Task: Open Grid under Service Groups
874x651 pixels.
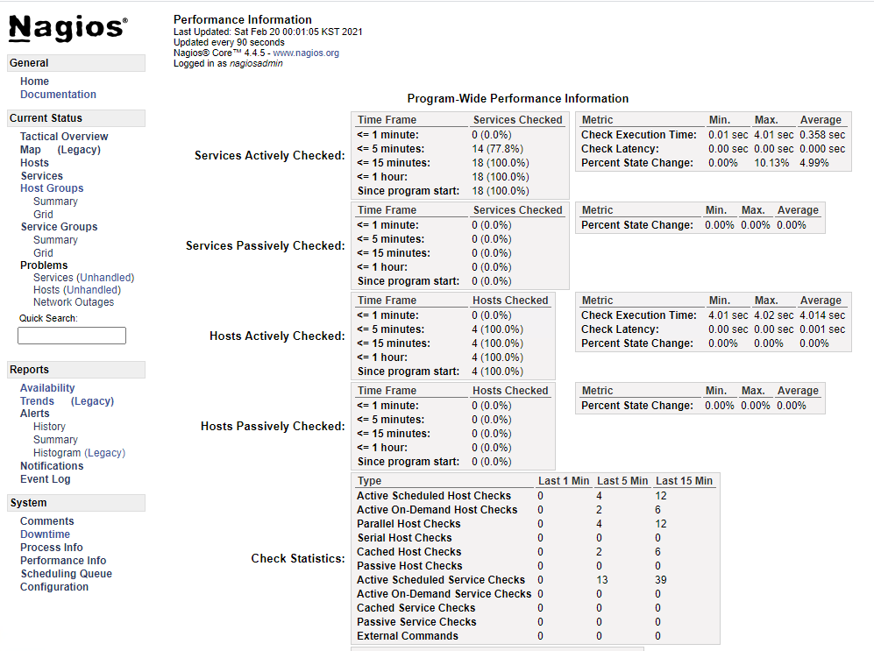Action: [x=43, y=253]
